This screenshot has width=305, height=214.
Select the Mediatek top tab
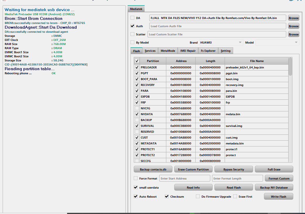(136, 9)
